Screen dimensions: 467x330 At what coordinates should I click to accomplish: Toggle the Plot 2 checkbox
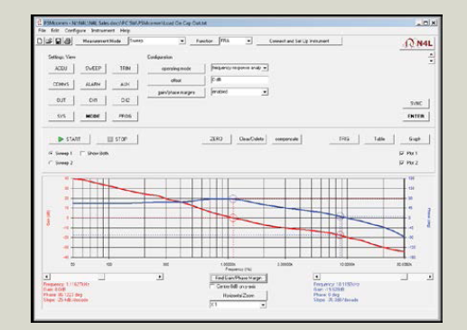point(401,163)
